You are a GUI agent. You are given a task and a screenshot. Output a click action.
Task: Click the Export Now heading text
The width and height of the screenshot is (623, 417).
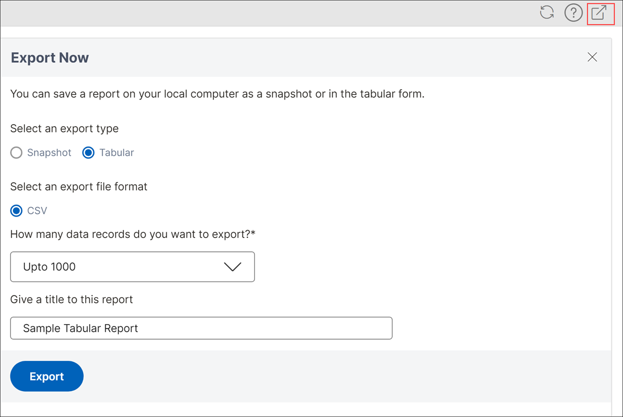(x=50, y=58)
